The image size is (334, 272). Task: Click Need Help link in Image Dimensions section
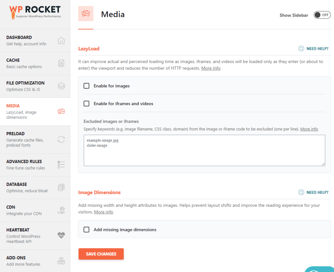point(317,192)
